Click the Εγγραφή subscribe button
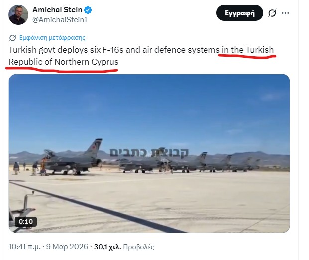The image size is (309, 260). click(x=240, y=13)
